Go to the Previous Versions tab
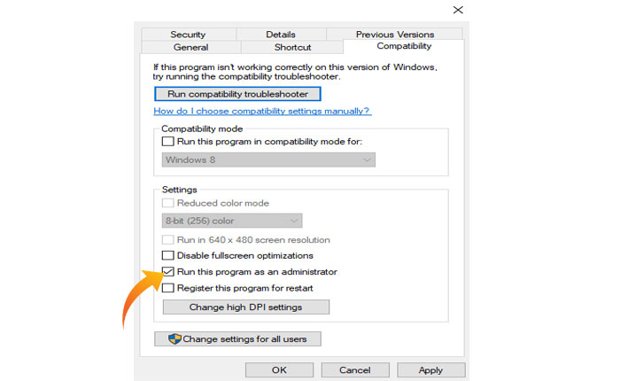Image resolution: width=620 pixels, height=381 pixels. point(395,35)
